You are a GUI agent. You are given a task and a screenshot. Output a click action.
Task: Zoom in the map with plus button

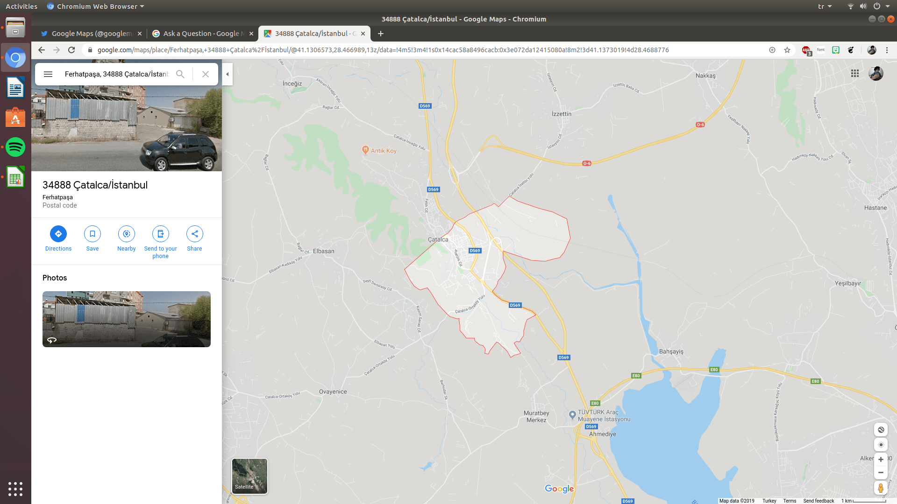coord(881,459)
